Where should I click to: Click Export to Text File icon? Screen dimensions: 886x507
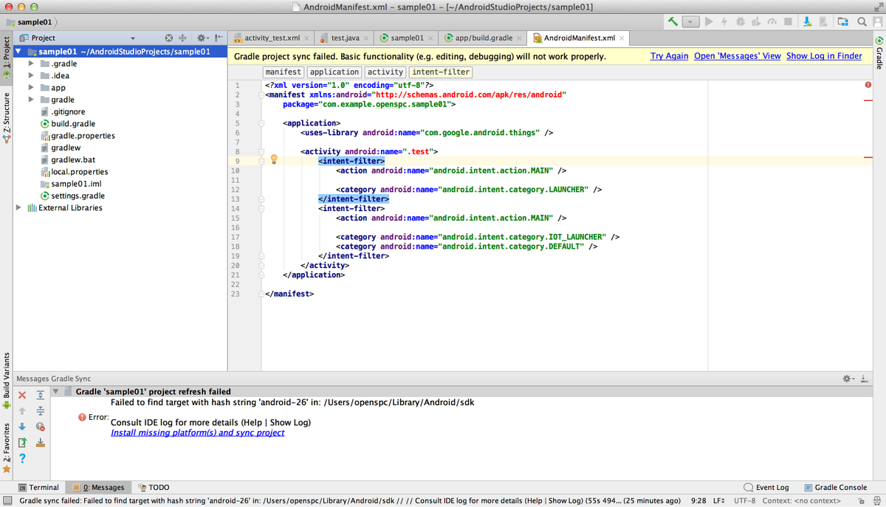[x=22, y=443]
